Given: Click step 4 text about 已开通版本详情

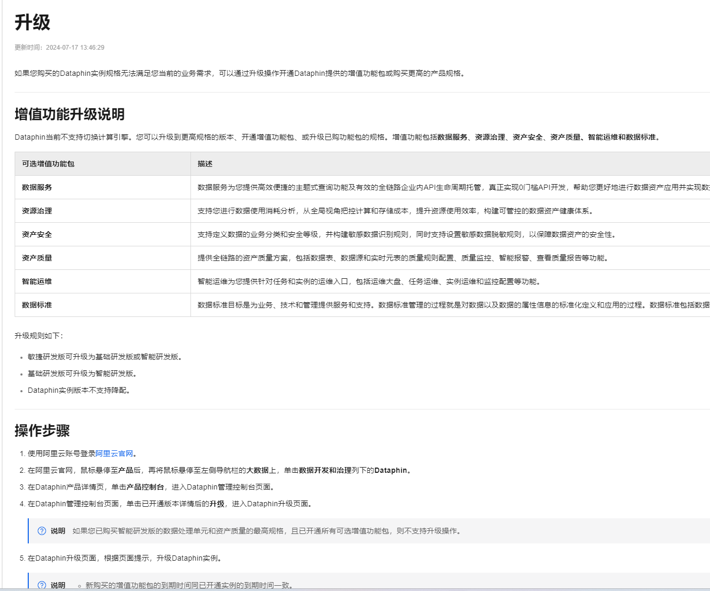Looking at the screenshot, I should [x=171, y=504].
